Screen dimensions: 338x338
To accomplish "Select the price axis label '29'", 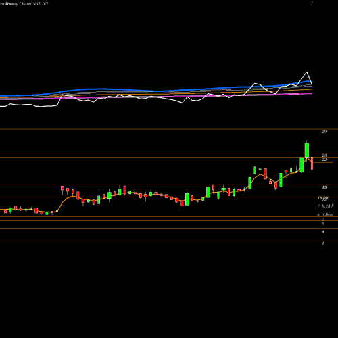I will 324,132.
